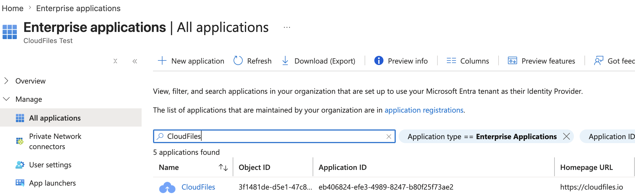Click the Download (Export) arrow icon

[285, 61]
